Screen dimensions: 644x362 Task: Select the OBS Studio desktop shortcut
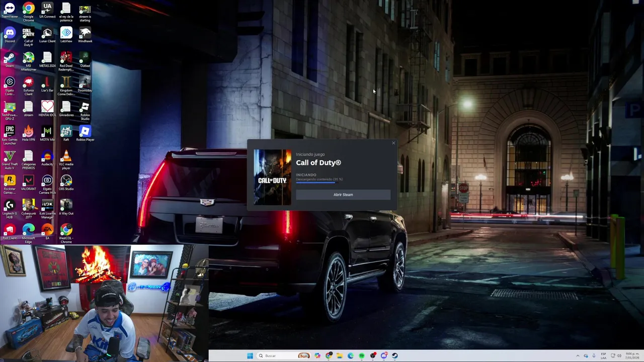pos(66,183)
